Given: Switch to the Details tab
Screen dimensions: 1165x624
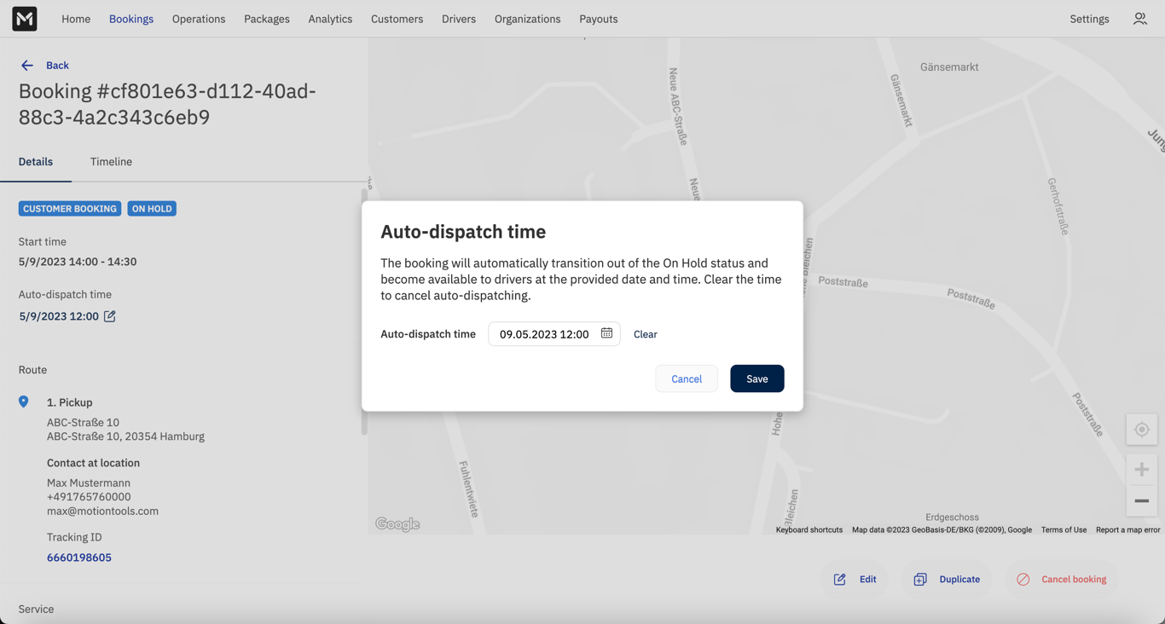Looking at the screenshot, I should 36,162.
